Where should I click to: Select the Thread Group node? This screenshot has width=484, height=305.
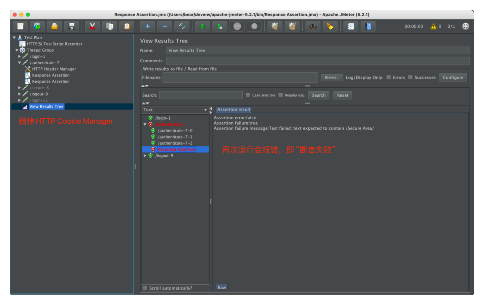pos(40,50)
